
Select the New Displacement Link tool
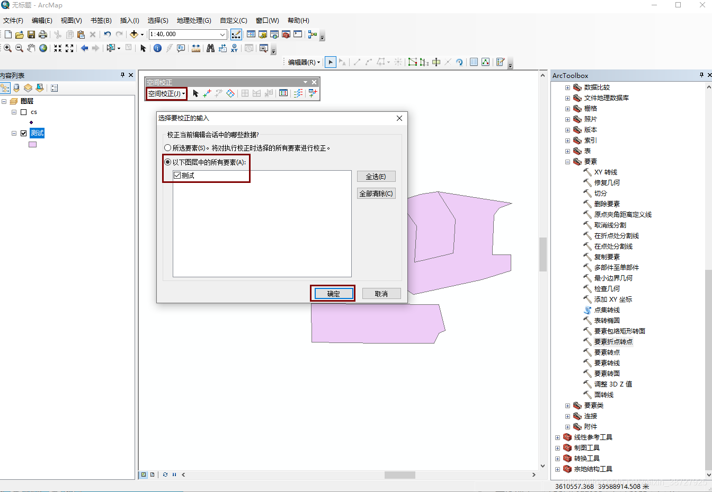click(x=207, y=93)
